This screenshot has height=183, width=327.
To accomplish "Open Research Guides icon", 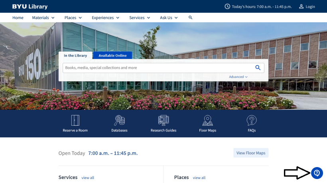I will pos(163,120).
